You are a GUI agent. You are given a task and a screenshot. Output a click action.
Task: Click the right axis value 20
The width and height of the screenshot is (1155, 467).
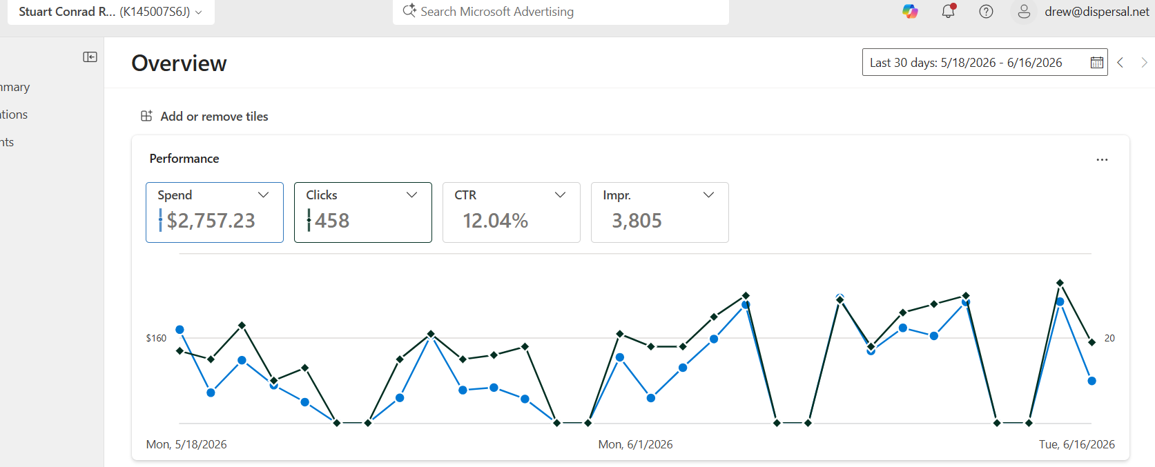[x=1109, y=338]
